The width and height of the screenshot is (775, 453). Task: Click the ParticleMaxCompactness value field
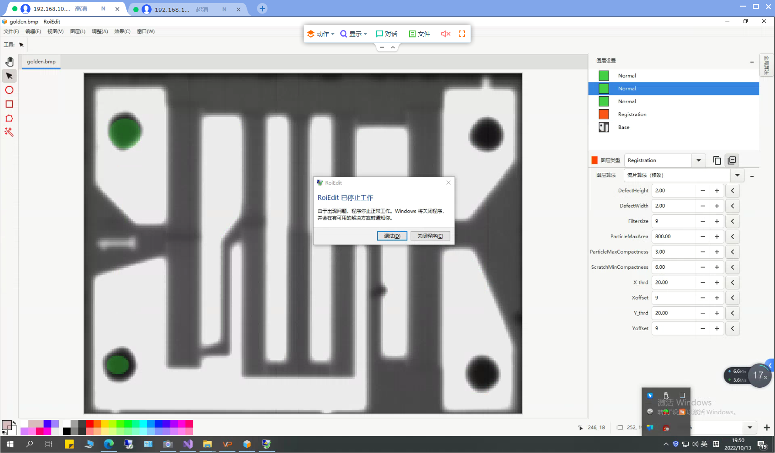673,252
